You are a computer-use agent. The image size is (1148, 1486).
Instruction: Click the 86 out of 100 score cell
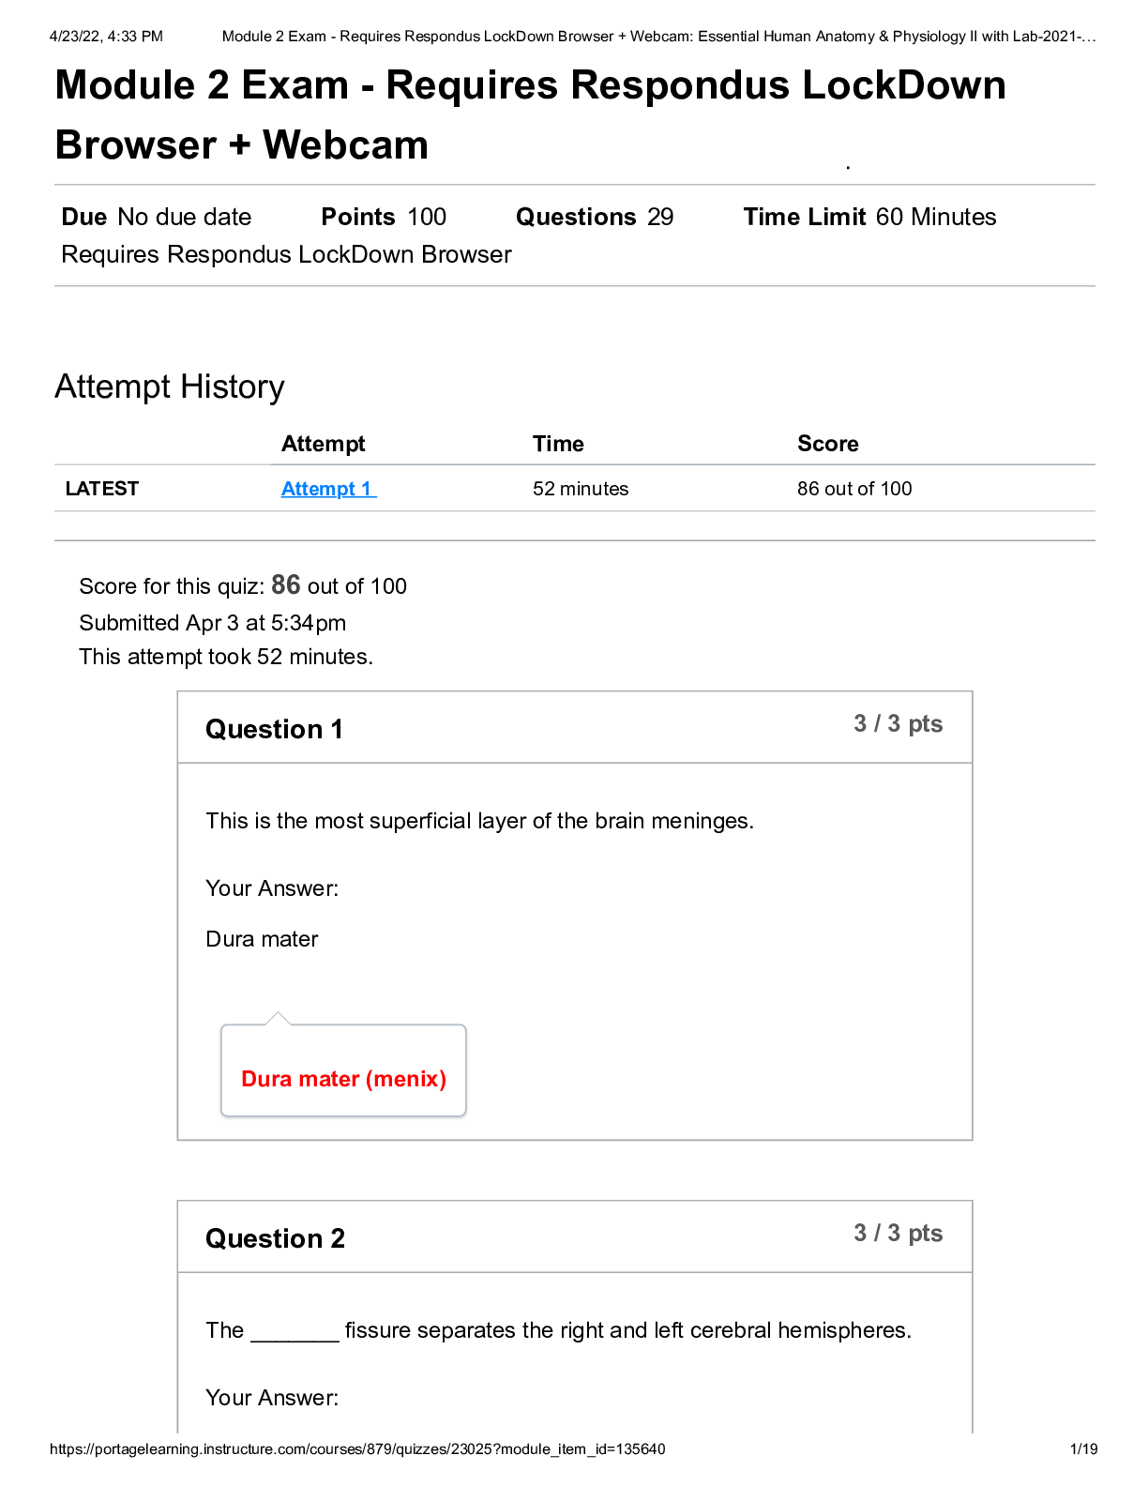(854, 489)
